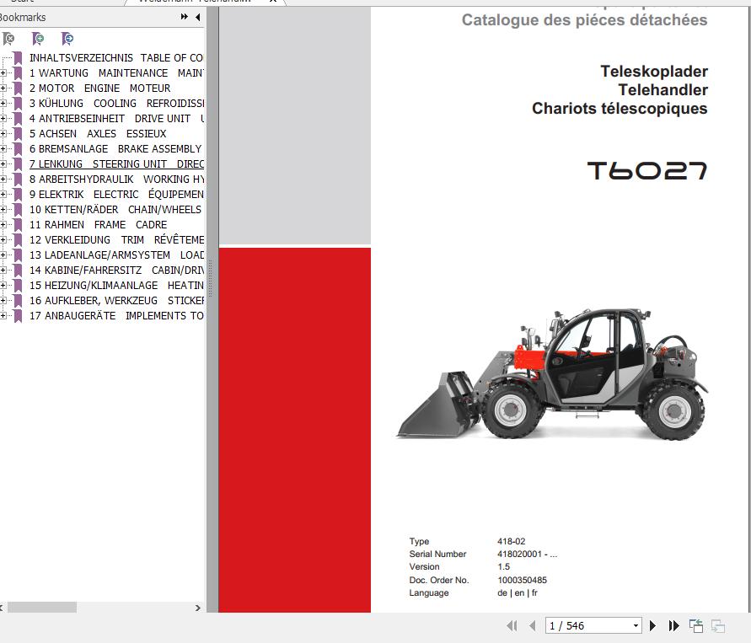This screenshot has height=643, width=751.
Task: Expand the 9 ELEKTRIK ELECTRIC bookmark
Action: coord(3,195)
